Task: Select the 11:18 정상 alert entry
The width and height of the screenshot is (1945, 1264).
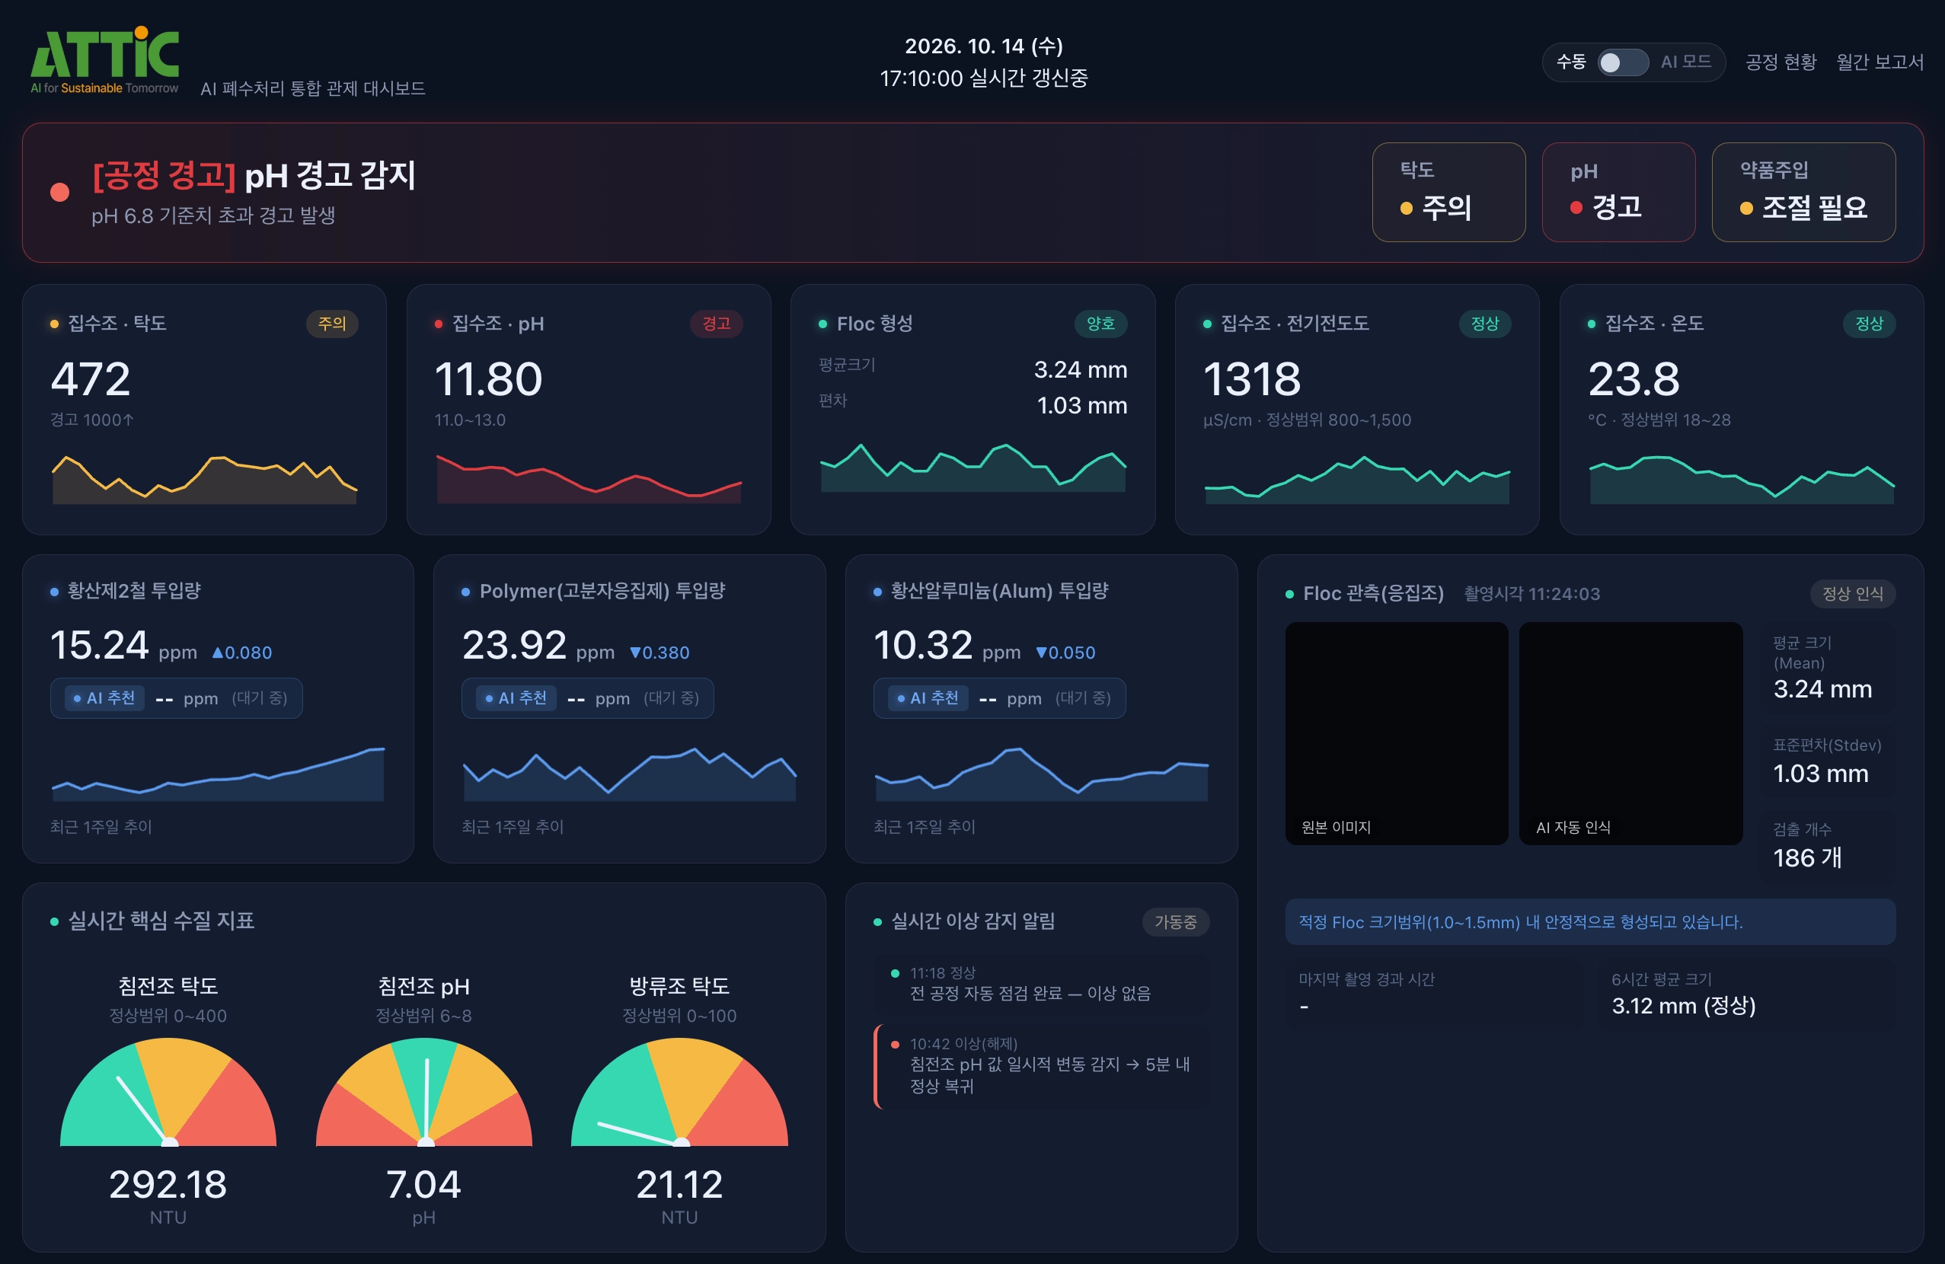Action: (x=1041, y=984)
